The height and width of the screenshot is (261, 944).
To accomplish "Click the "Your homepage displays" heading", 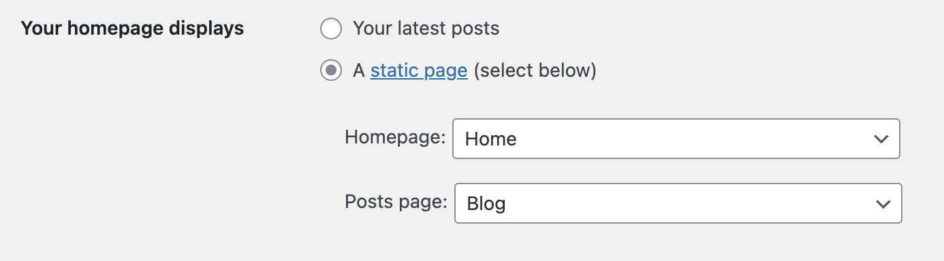I will click(132, 29).
